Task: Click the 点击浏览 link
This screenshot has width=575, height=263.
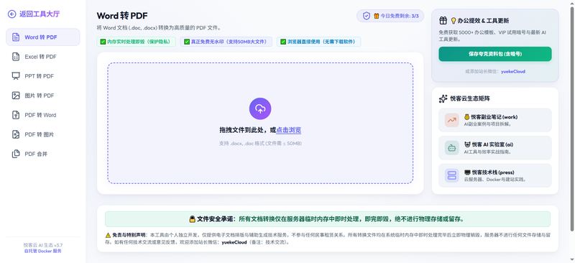Action: tap(289, 130)
